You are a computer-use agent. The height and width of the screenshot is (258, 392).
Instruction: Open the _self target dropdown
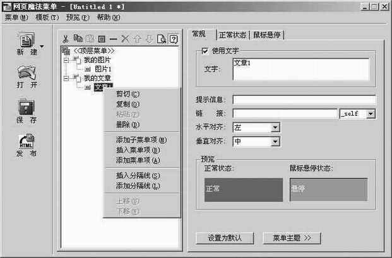[371, 114]
